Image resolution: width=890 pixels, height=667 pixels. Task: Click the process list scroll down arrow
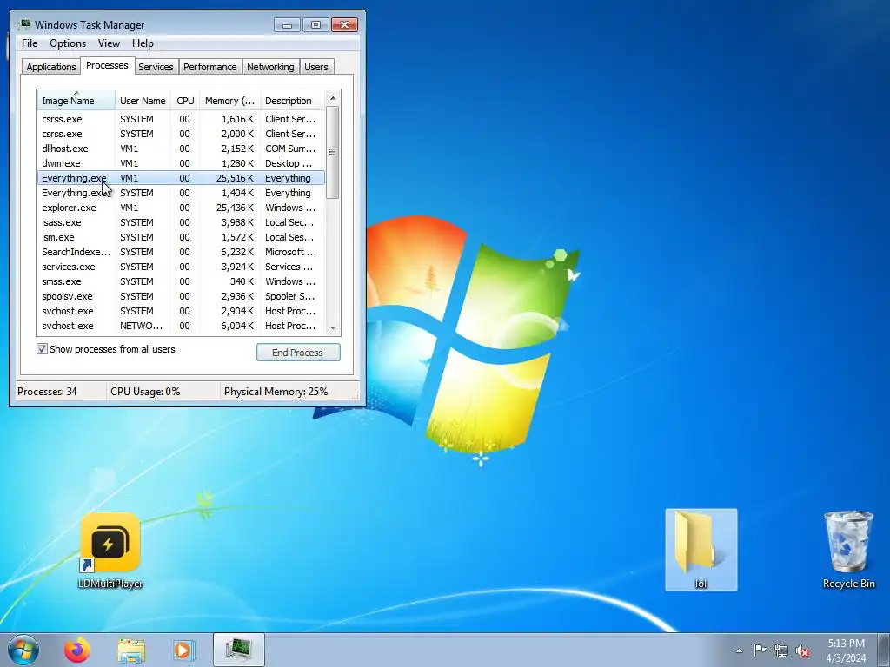(333, 327)
